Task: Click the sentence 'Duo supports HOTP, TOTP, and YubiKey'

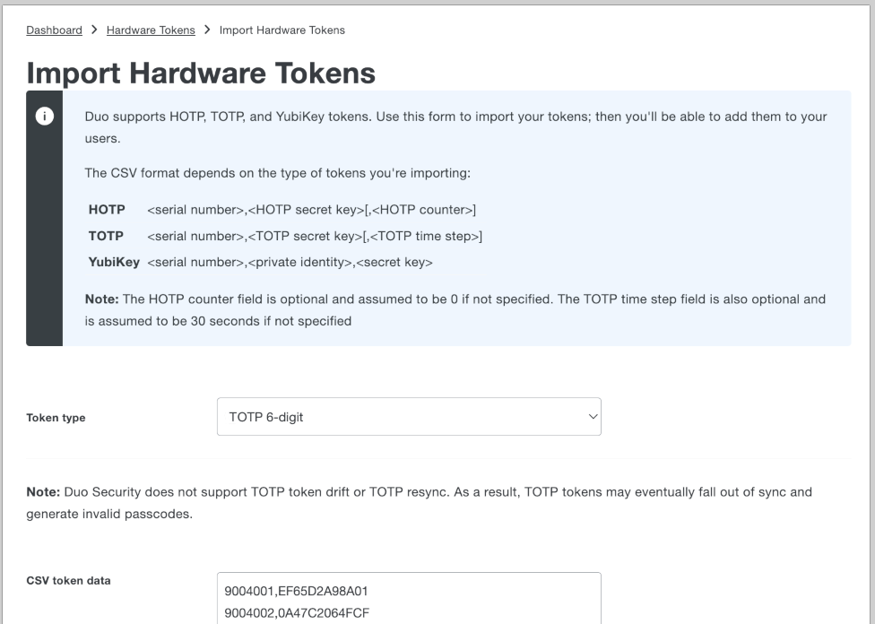Action: (x=456, y=127)
